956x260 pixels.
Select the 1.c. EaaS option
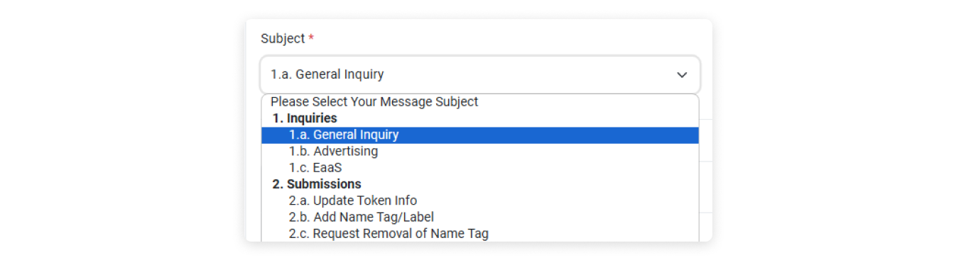480,168
